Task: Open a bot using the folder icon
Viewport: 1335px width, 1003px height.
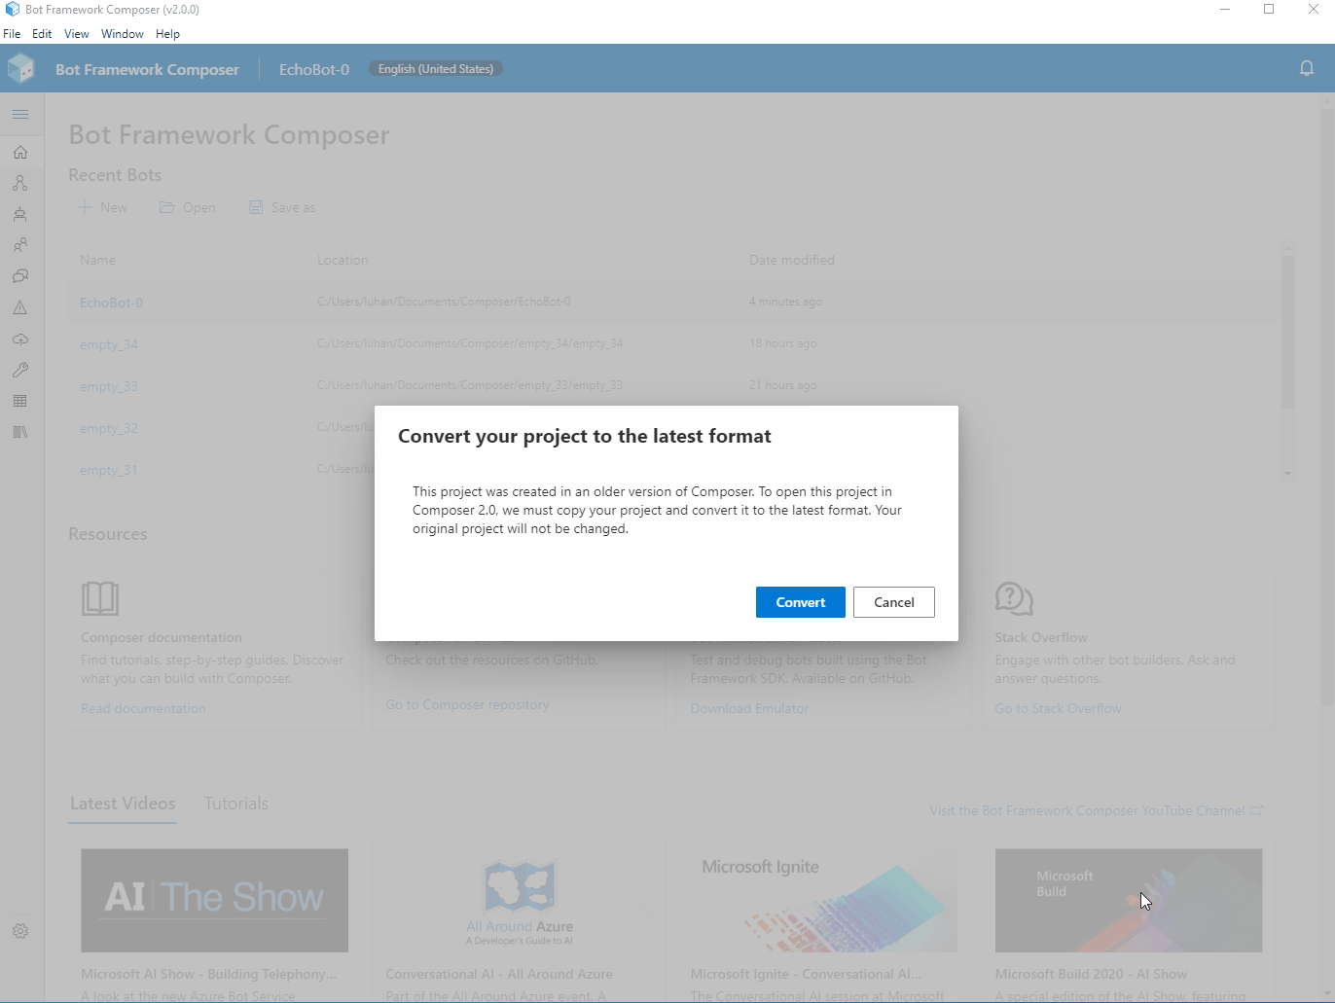Action: 187,206
